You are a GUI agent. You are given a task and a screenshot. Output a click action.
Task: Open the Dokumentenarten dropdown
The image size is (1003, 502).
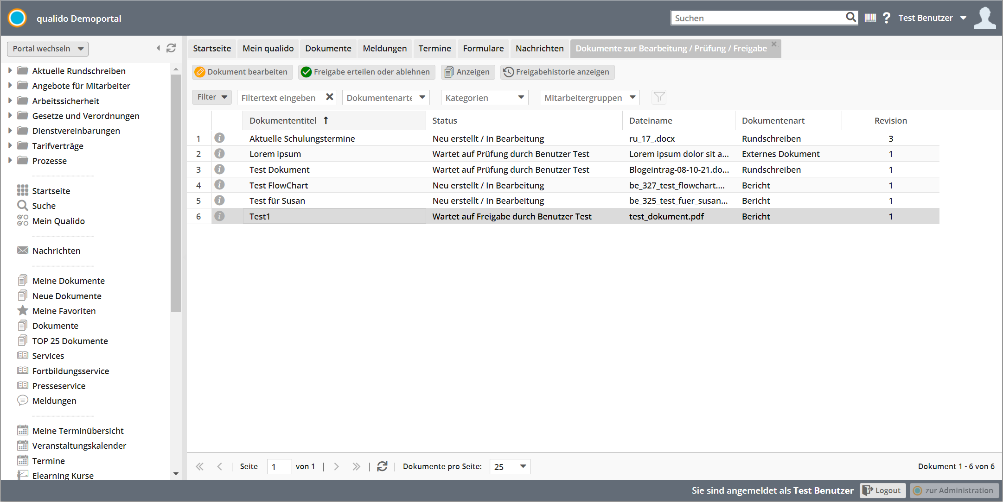385,98
